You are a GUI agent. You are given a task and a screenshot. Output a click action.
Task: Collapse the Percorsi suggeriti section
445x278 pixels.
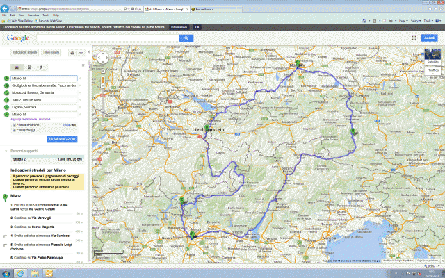click(7, 151)
